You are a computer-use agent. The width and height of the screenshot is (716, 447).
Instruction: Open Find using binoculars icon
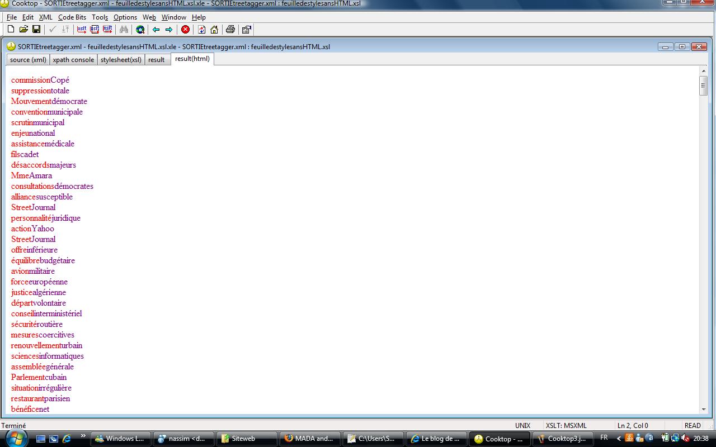tap(124, 29)
